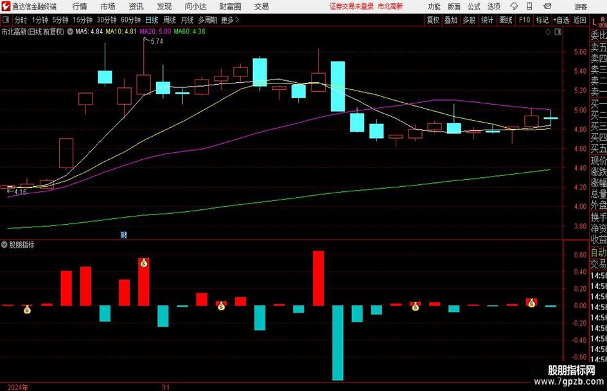
Task: Click the 财 marker on the main chart
Action: click(x=123, y=234)
